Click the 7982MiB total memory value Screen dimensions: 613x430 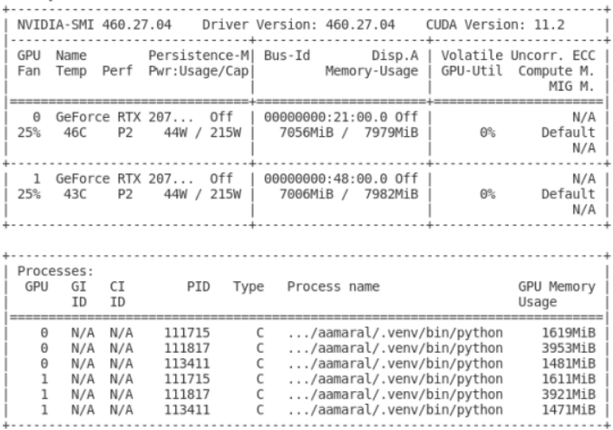point(387,192)
